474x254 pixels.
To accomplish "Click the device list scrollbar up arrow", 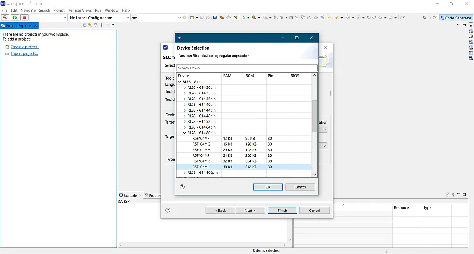I will 314,75.
